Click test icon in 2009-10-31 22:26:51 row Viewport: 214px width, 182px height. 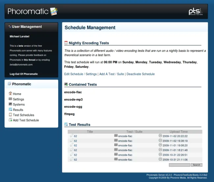[116, 154]
